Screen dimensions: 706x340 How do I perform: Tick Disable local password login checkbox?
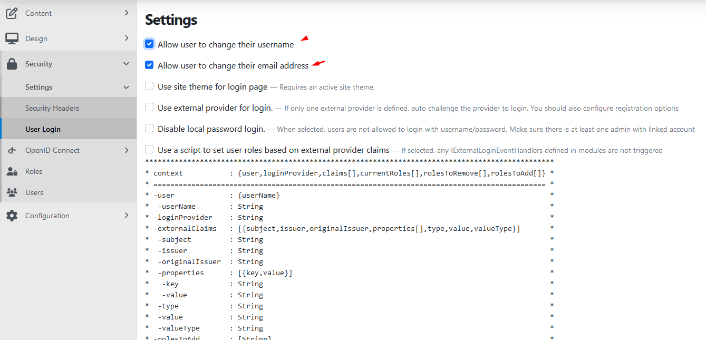tap(149, 129)
